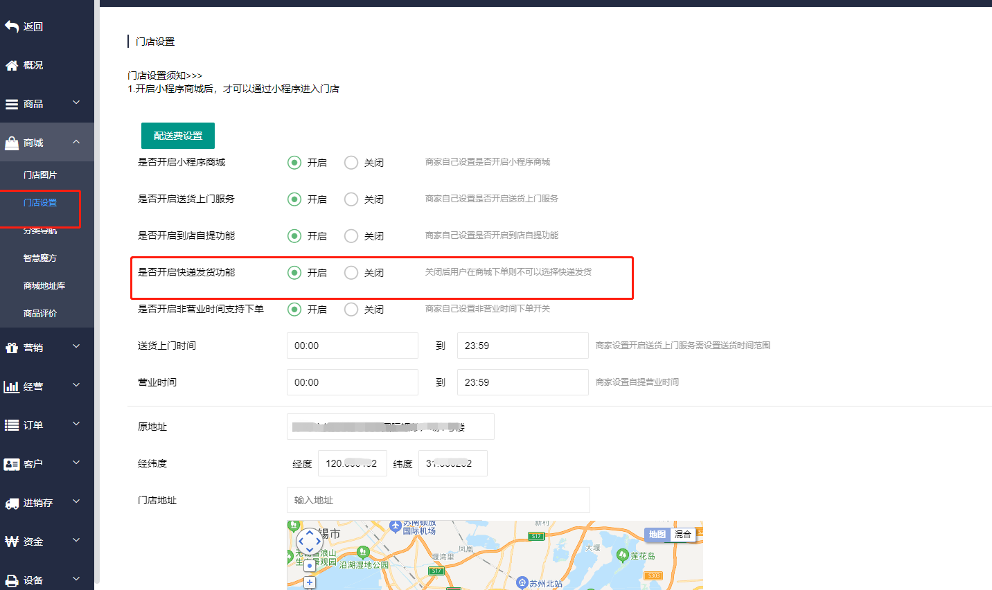Select 关闭 for 是否开启小程序商城
Image resolution: width=992 pixels, height=590 pixels.
(x=351, y=163)
